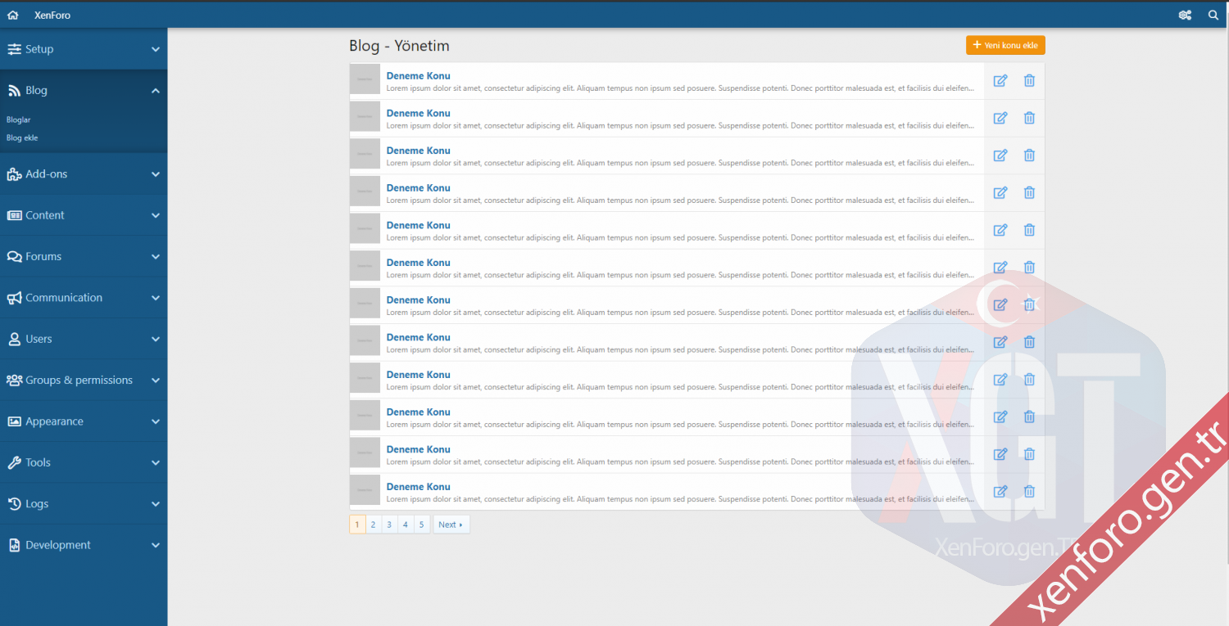Jump to page 3 in the pagination
This screenshot has width=1229, height=626.
389,525
